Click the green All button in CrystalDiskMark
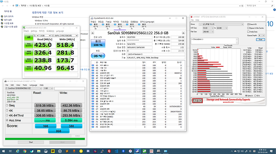Image resolution: width=276 pixels, height=154 pixels. [x=29, y=37]
